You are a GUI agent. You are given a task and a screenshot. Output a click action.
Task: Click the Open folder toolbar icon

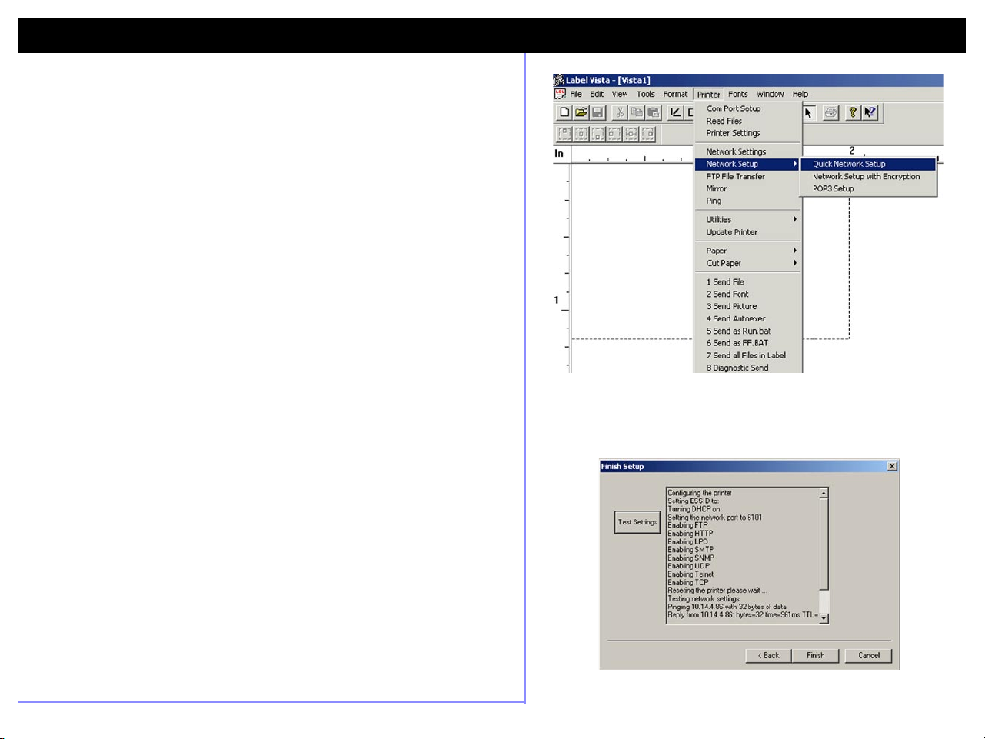click(x=581, y=112)
